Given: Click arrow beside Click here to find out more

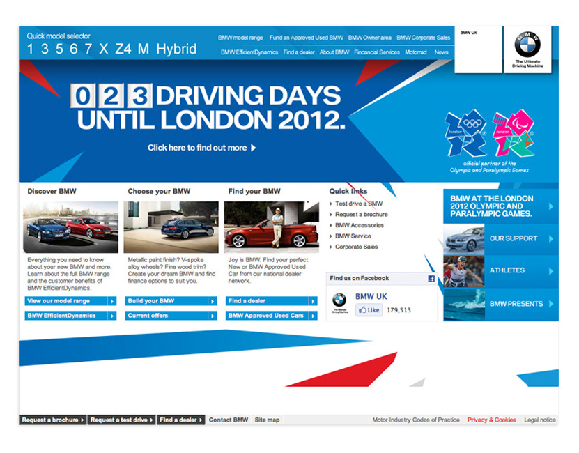Looking at the screenshot, I should pos(254,148).
